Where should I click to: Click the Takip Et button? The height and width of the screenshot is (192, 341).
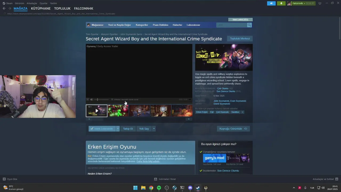pyautogui.click(x=128, y=129)
